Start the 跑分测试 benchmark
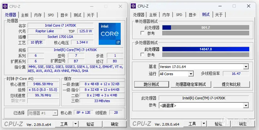The height and width of the screenshot is (130, 259). (152, 84)
